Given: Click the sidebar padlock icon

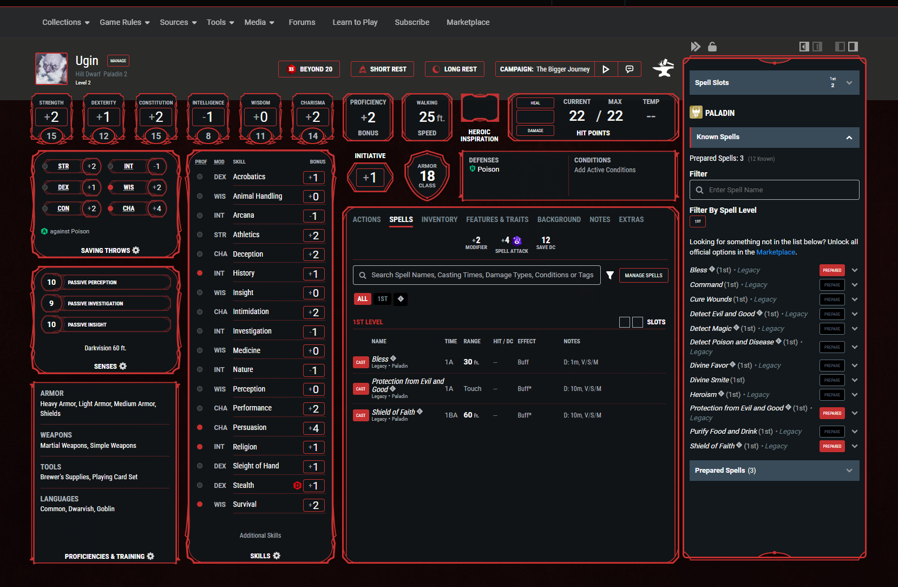Looking at the screenshot, I should tap(712, 47).
